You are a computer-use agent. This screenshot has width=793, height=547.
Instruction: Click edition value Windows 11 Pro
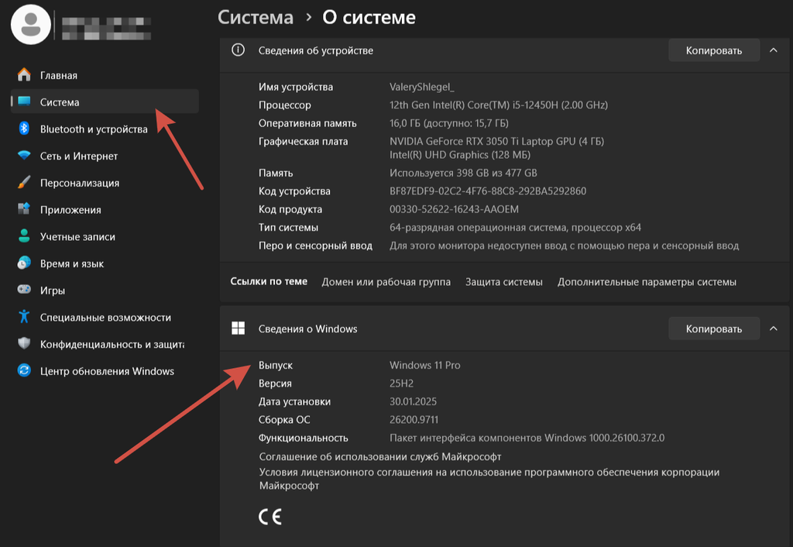pos(425,365)
